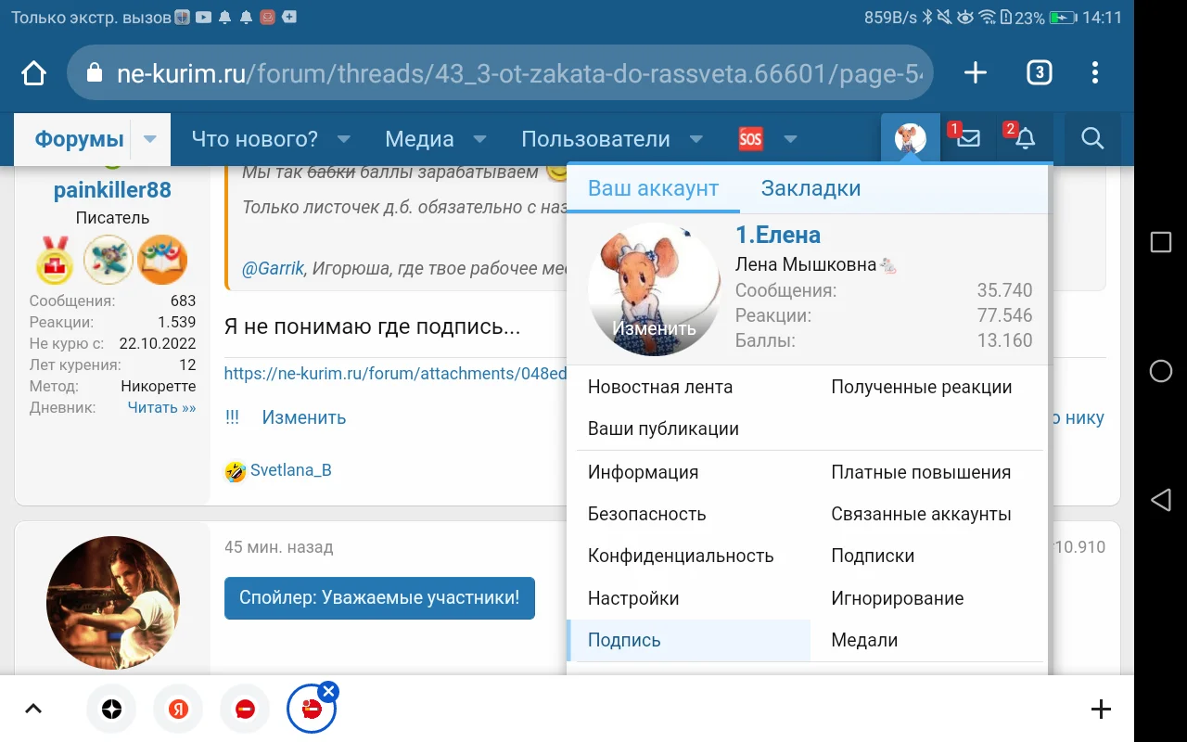1187x742 pixels.
Task: Expand the Медиа dropdown arrow
Action: (x=479, y=139)
